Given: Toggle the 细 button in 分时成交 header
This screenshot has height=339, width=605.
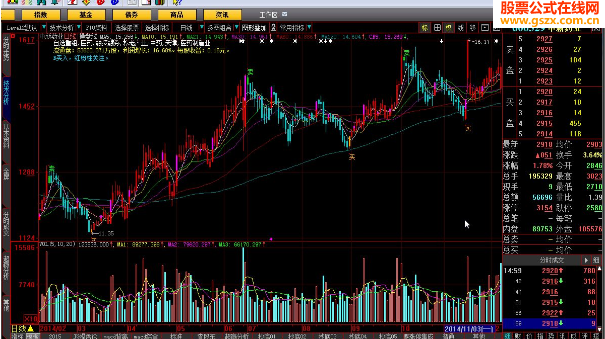Looking at the screenshot, I should 596,260.
